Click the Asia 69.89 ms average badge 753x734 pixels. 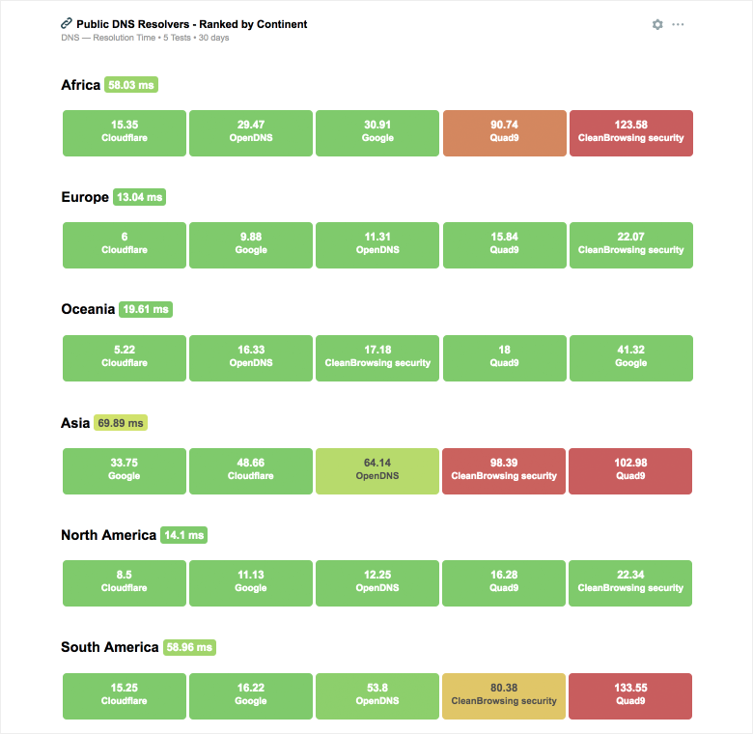point(121,423)
